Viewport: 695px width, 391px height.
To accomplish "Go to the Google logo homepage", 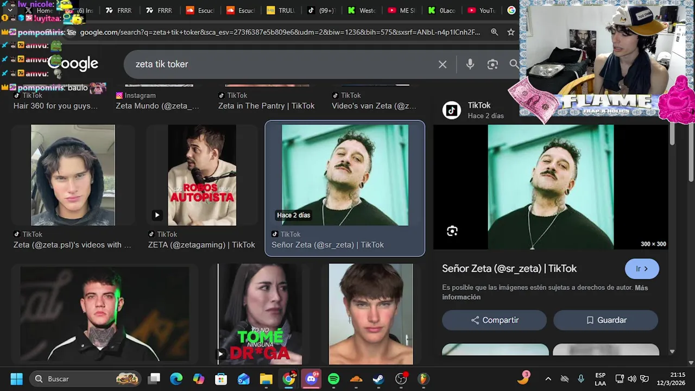I will pyautogui.click(x=73, y=64).
